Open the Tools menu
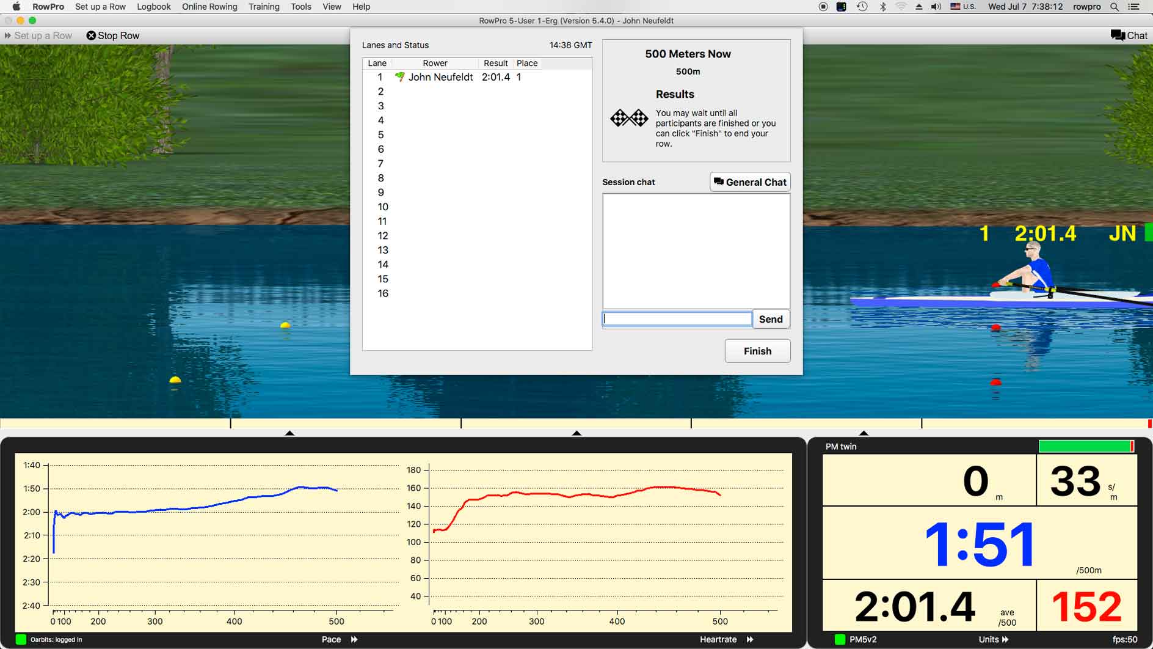The height and width of the screenshot is (649, 1153). tap(301, 7)
